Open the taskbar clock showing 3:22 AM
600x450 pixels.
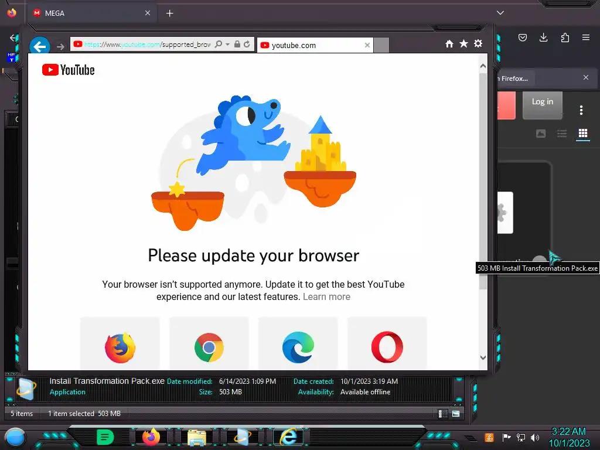pyautogui.click(x=569, y=437)
